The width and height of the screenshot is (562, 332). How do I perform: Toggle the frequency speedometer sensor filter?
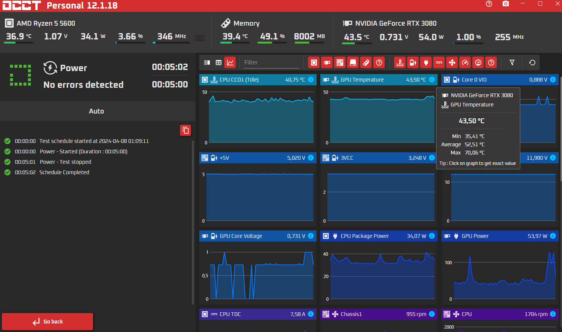(465, 63)
